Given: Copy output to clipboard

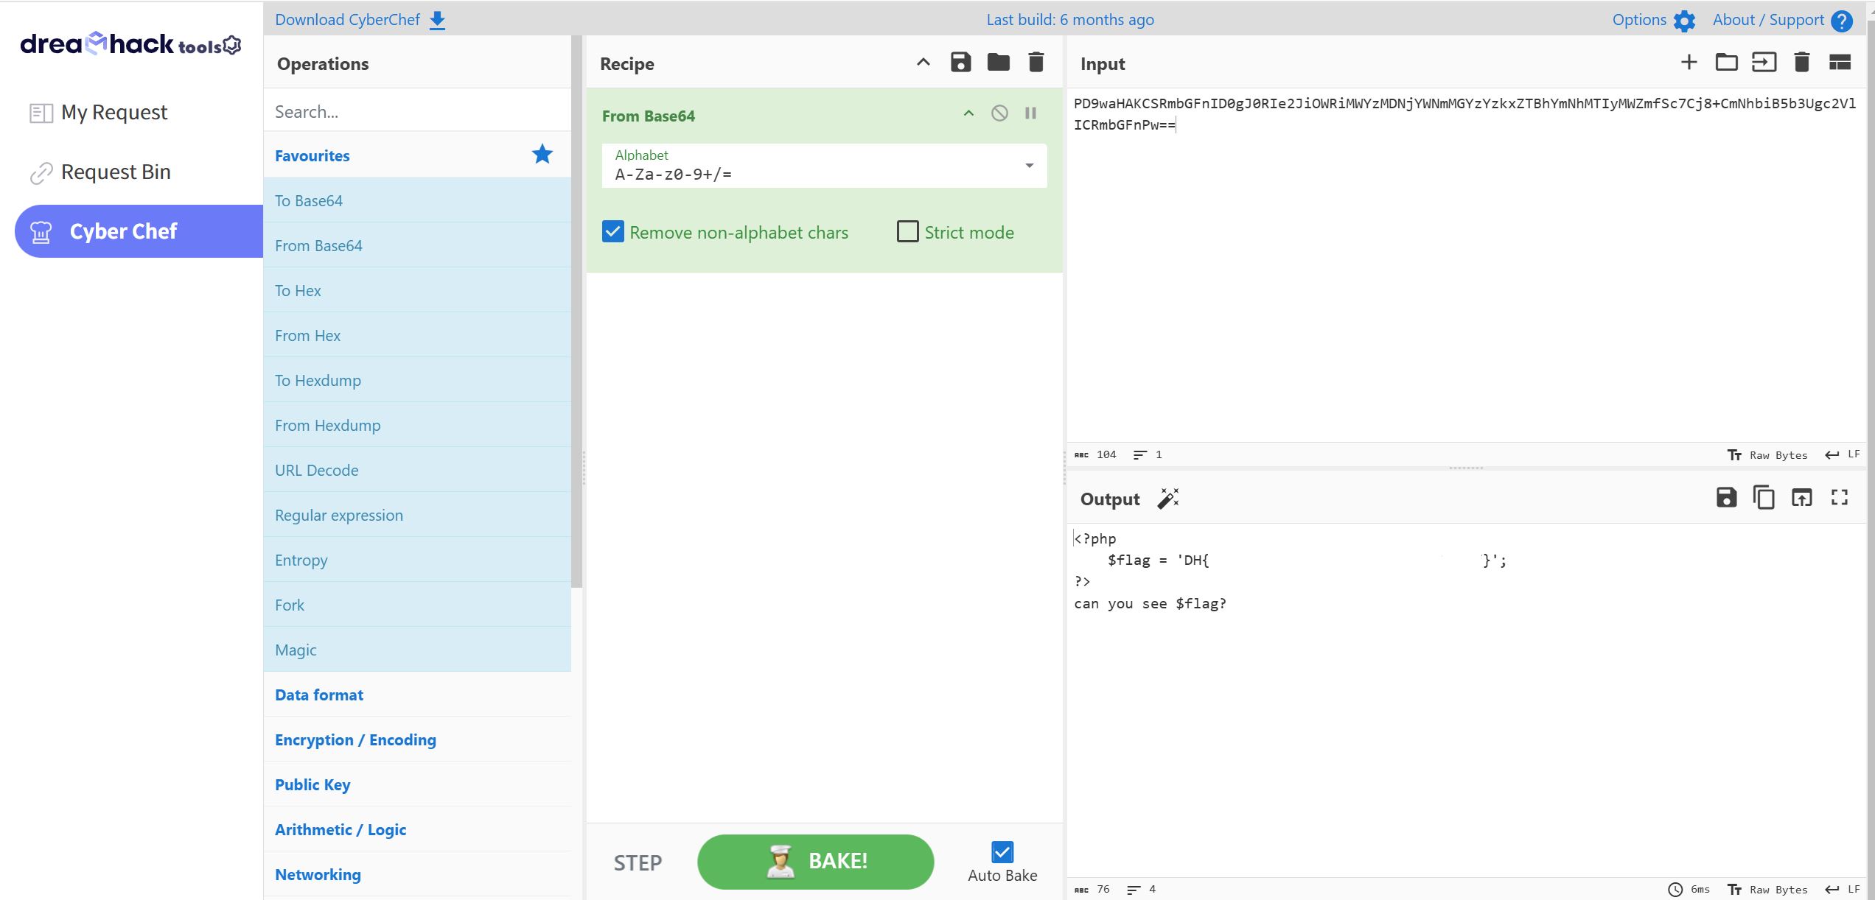Looking at the screenshot, I should [1764, 498].
